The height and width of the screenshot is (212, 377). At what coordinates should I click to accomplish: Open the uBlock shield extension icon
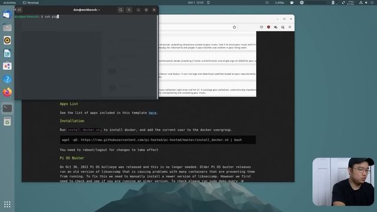coord(269,27)
